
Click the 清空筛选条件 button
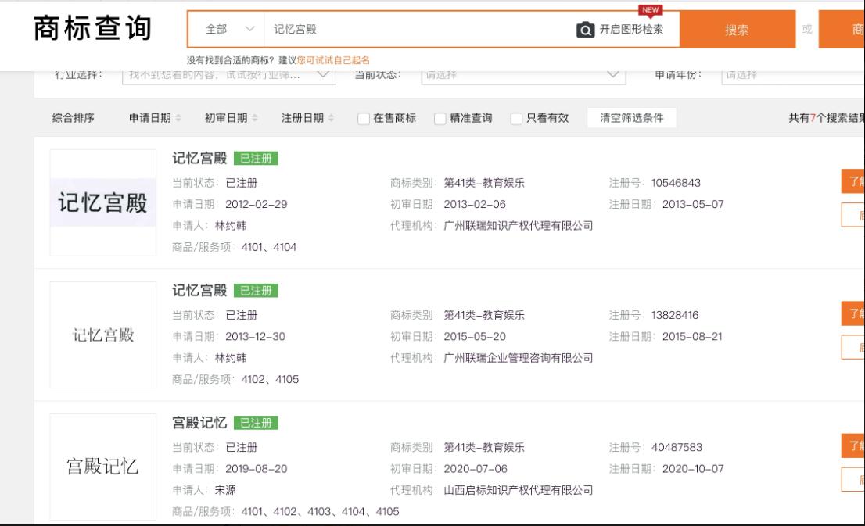click(631, 118)
